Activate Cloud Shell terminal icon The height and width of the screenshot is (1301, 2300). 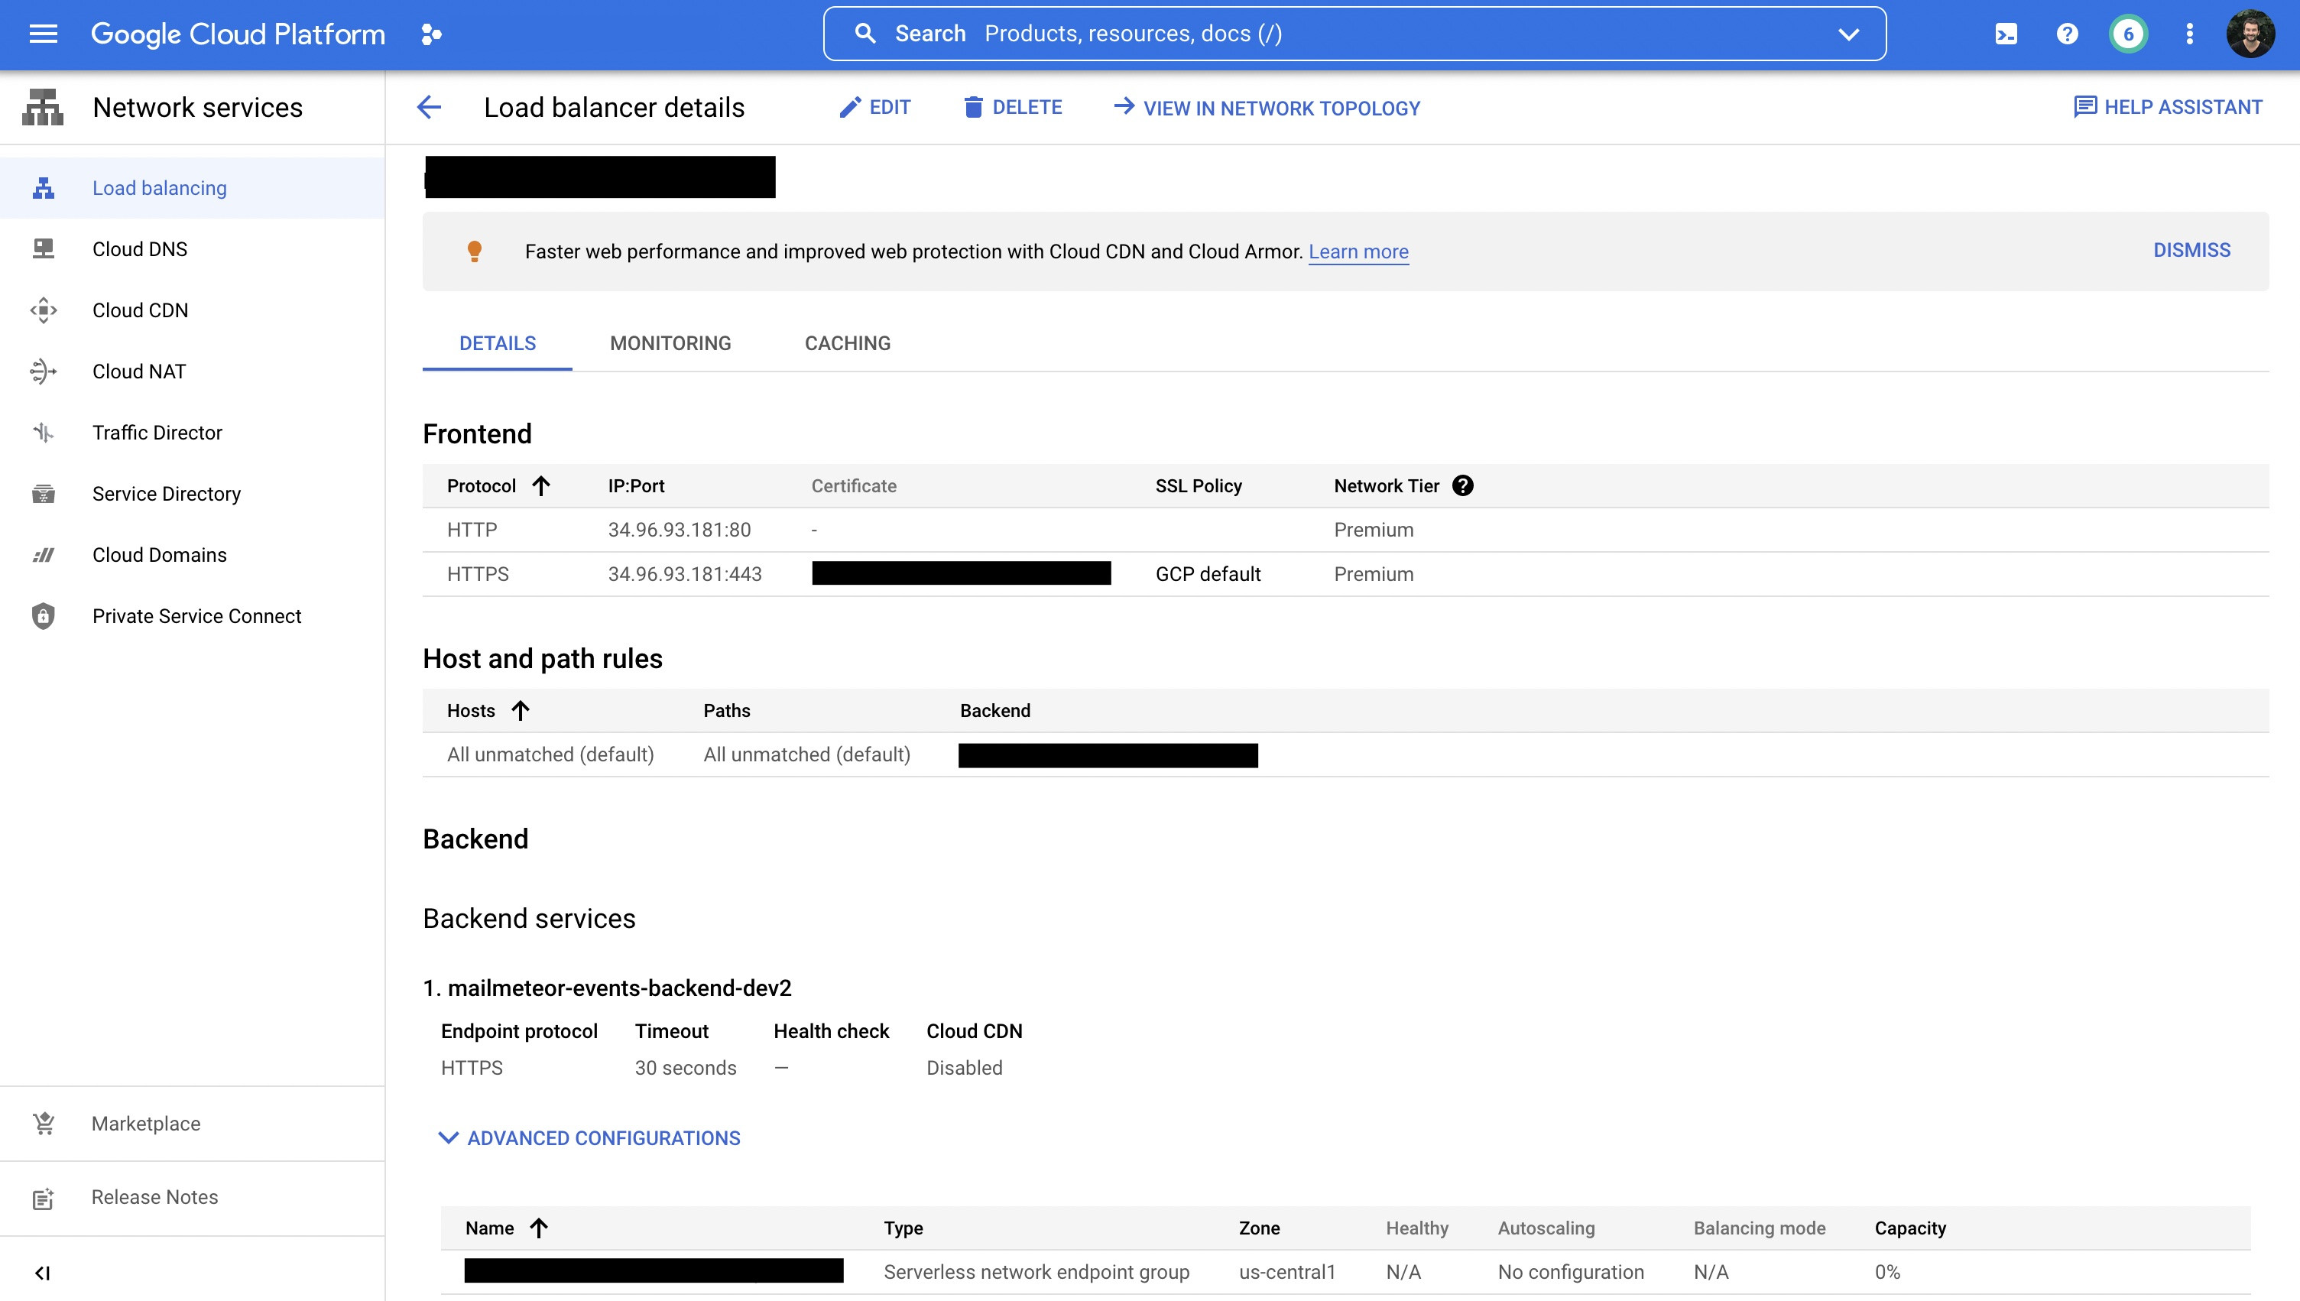coord(2005,34)
